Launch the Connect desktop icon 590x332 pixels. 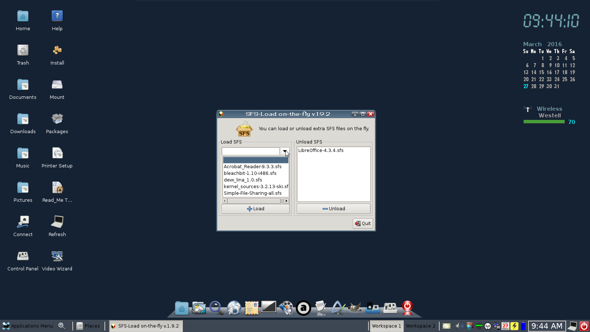tap(23, 226)
